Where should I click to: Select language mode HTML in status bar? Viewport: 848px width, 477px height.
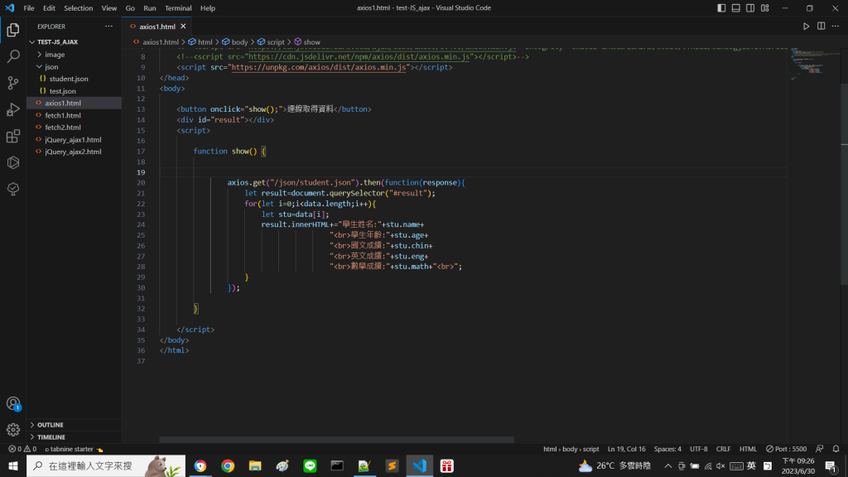point(748,449)
